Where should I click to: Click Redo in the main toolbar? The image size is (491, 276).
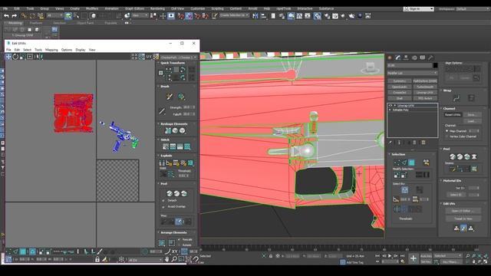click(x=15, y=15)
